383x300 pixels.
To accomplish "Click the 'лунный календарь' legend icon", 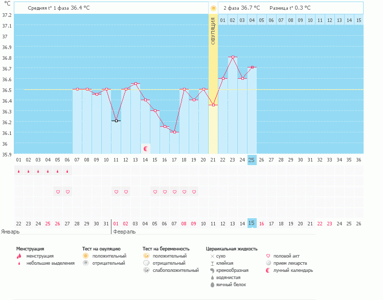I will pos(269,270).
